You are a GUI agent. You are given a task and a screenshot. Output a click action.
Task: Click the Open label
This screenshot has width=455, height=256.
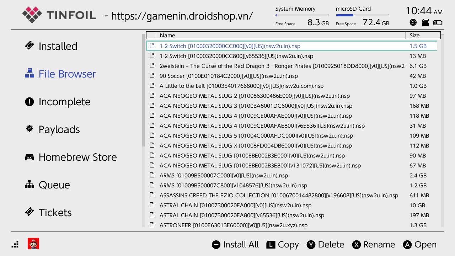coord(425,245)
